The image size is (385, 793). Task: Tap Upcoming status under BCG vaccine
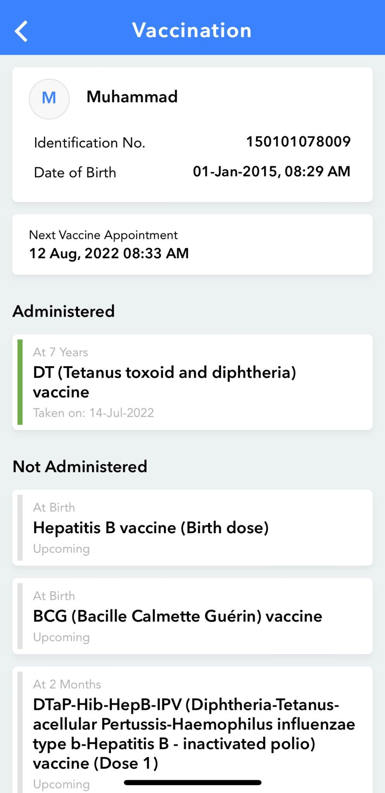click(61, 637)
